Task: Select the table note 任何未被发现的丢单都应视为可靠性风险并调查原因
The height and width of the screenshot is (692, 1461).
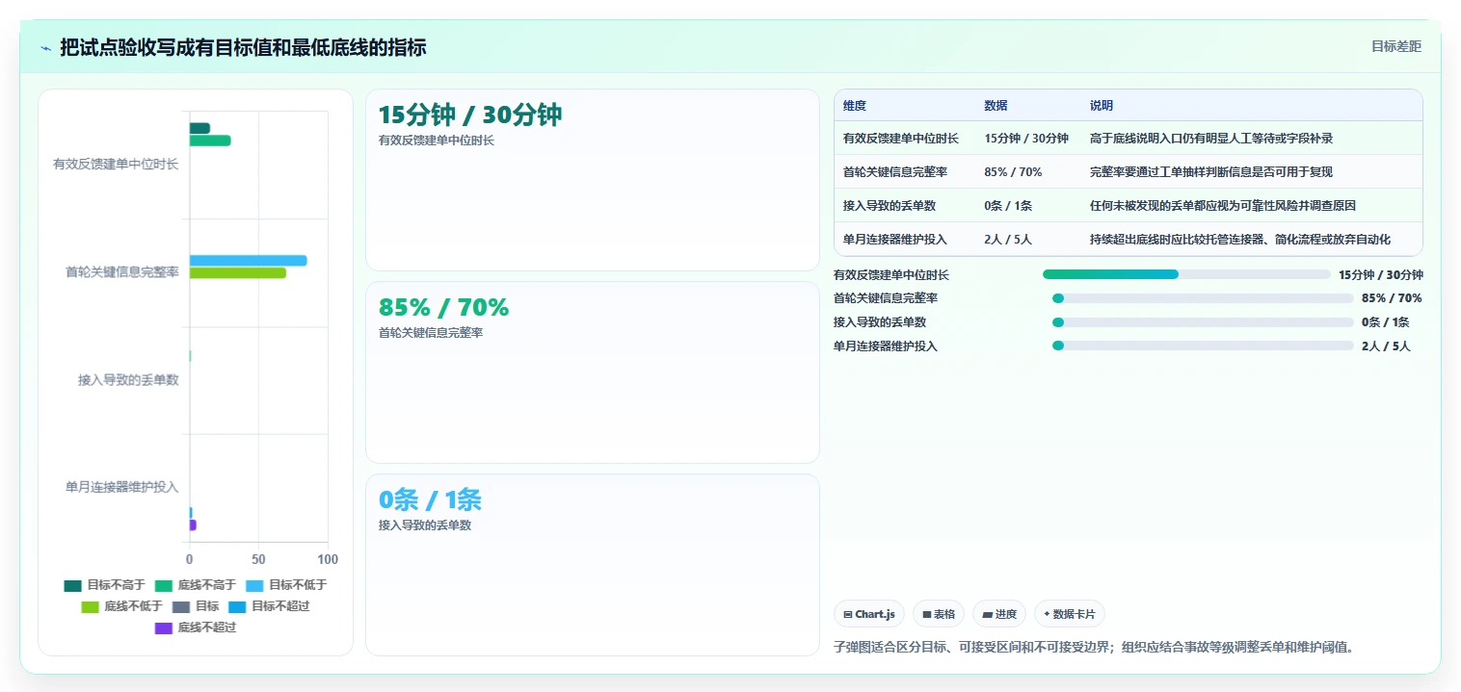Action: pos(1223,206)
